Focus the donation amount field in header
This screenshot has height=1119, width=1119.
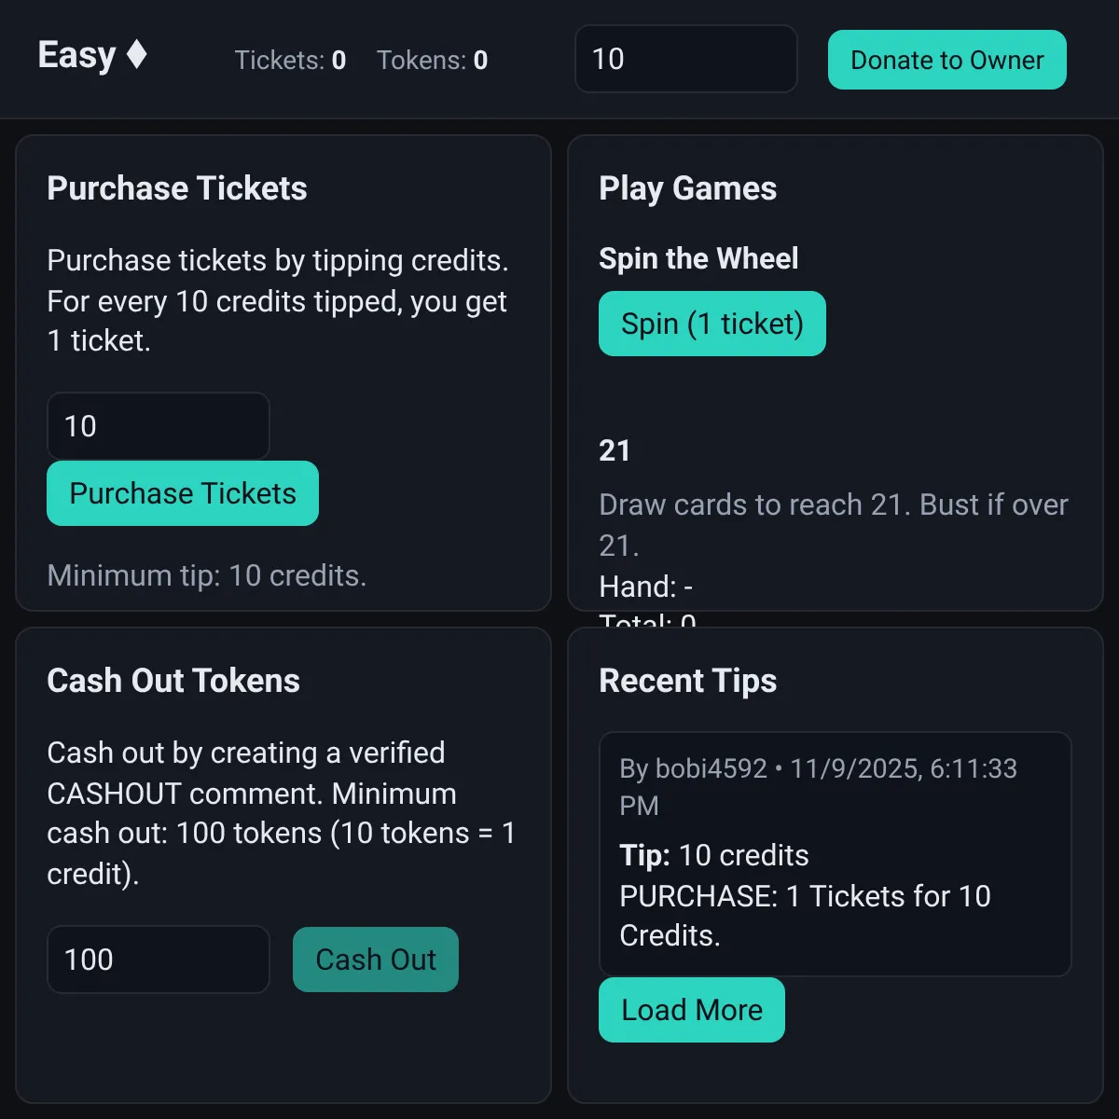pyautogui.click(x=686, y=59)
